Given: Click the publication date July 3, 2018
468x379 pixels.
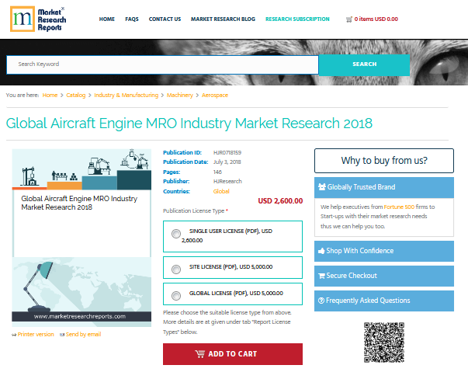Looking at the screenshot, I should click(x=227, y=162).
